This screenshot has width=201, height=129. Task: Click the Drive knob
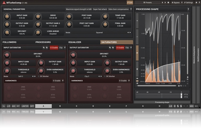38,16
